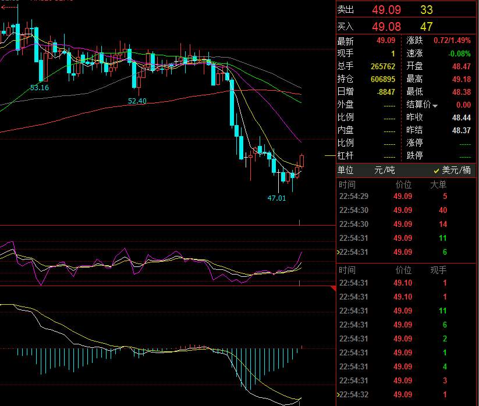Click the sell volume 33
Screen dimensions: 479x406
427,10
